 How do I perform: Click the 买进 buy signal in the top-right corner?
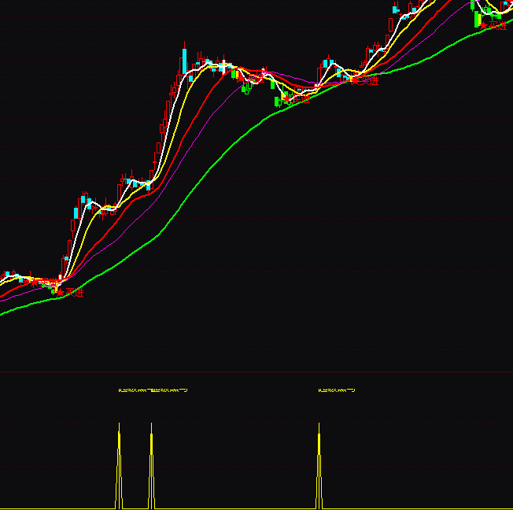tap(495, 26)
